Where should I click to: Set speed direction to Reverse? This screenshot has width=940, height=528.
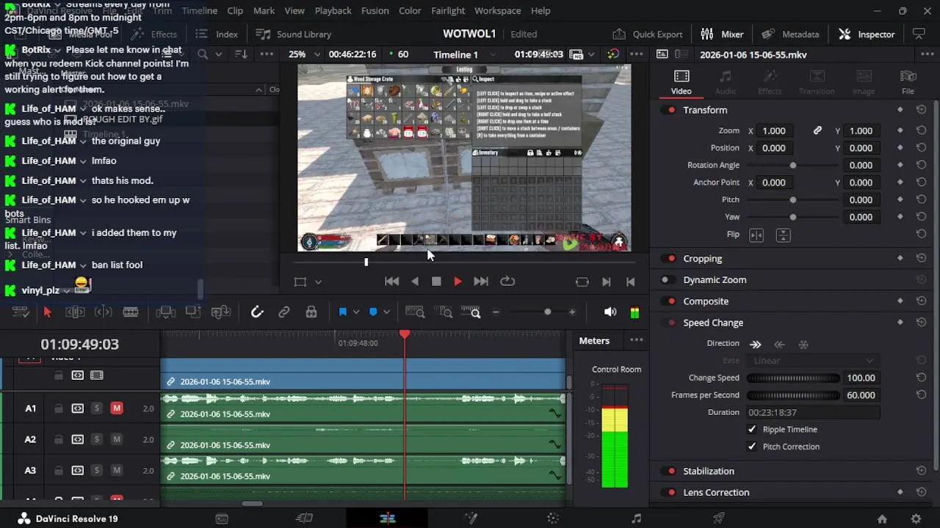[x=779, y=344]
